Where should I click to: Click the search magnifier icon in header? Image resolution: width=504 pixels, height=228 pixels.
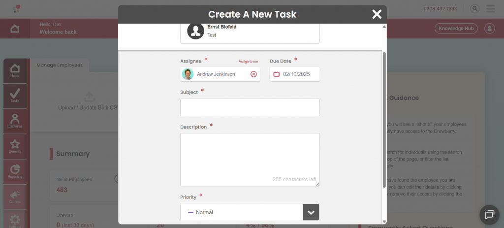475,9
